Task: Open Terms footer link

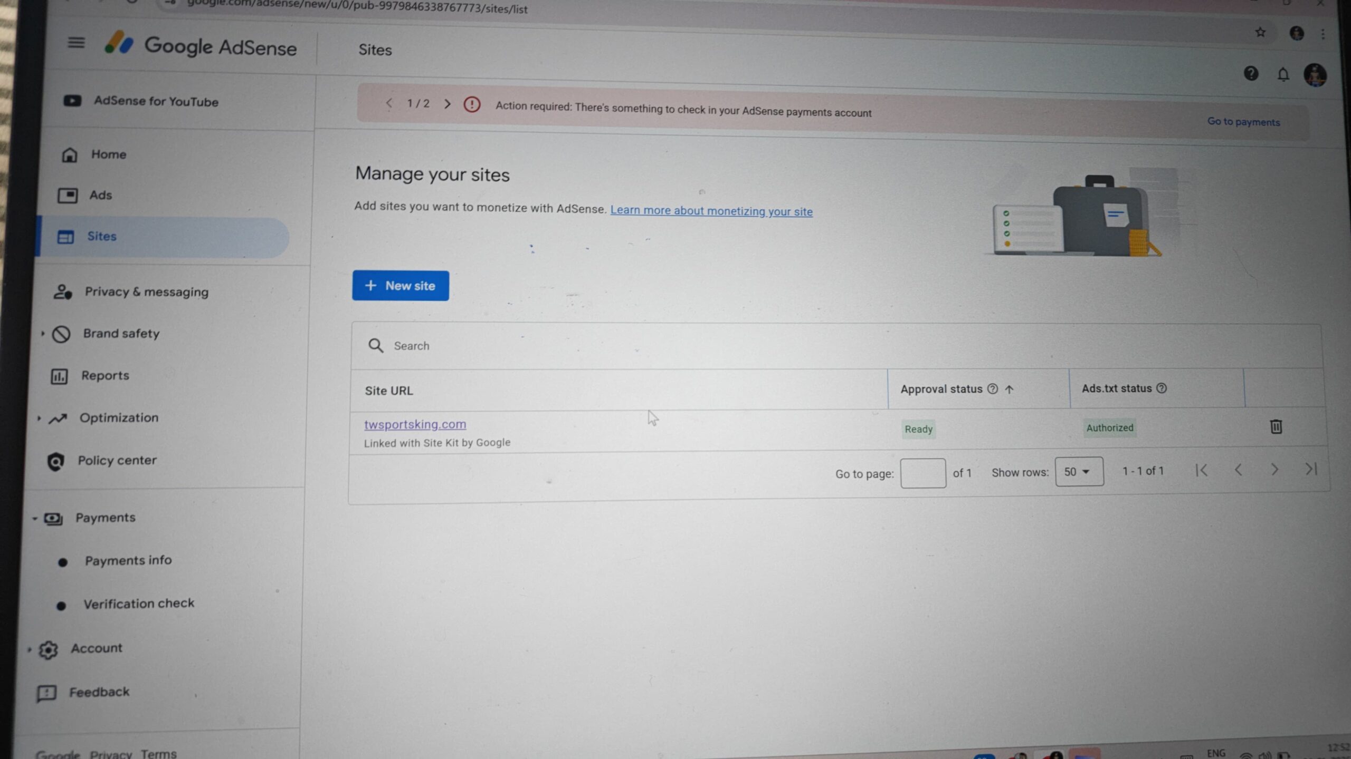Action: [x=158, y=754]
